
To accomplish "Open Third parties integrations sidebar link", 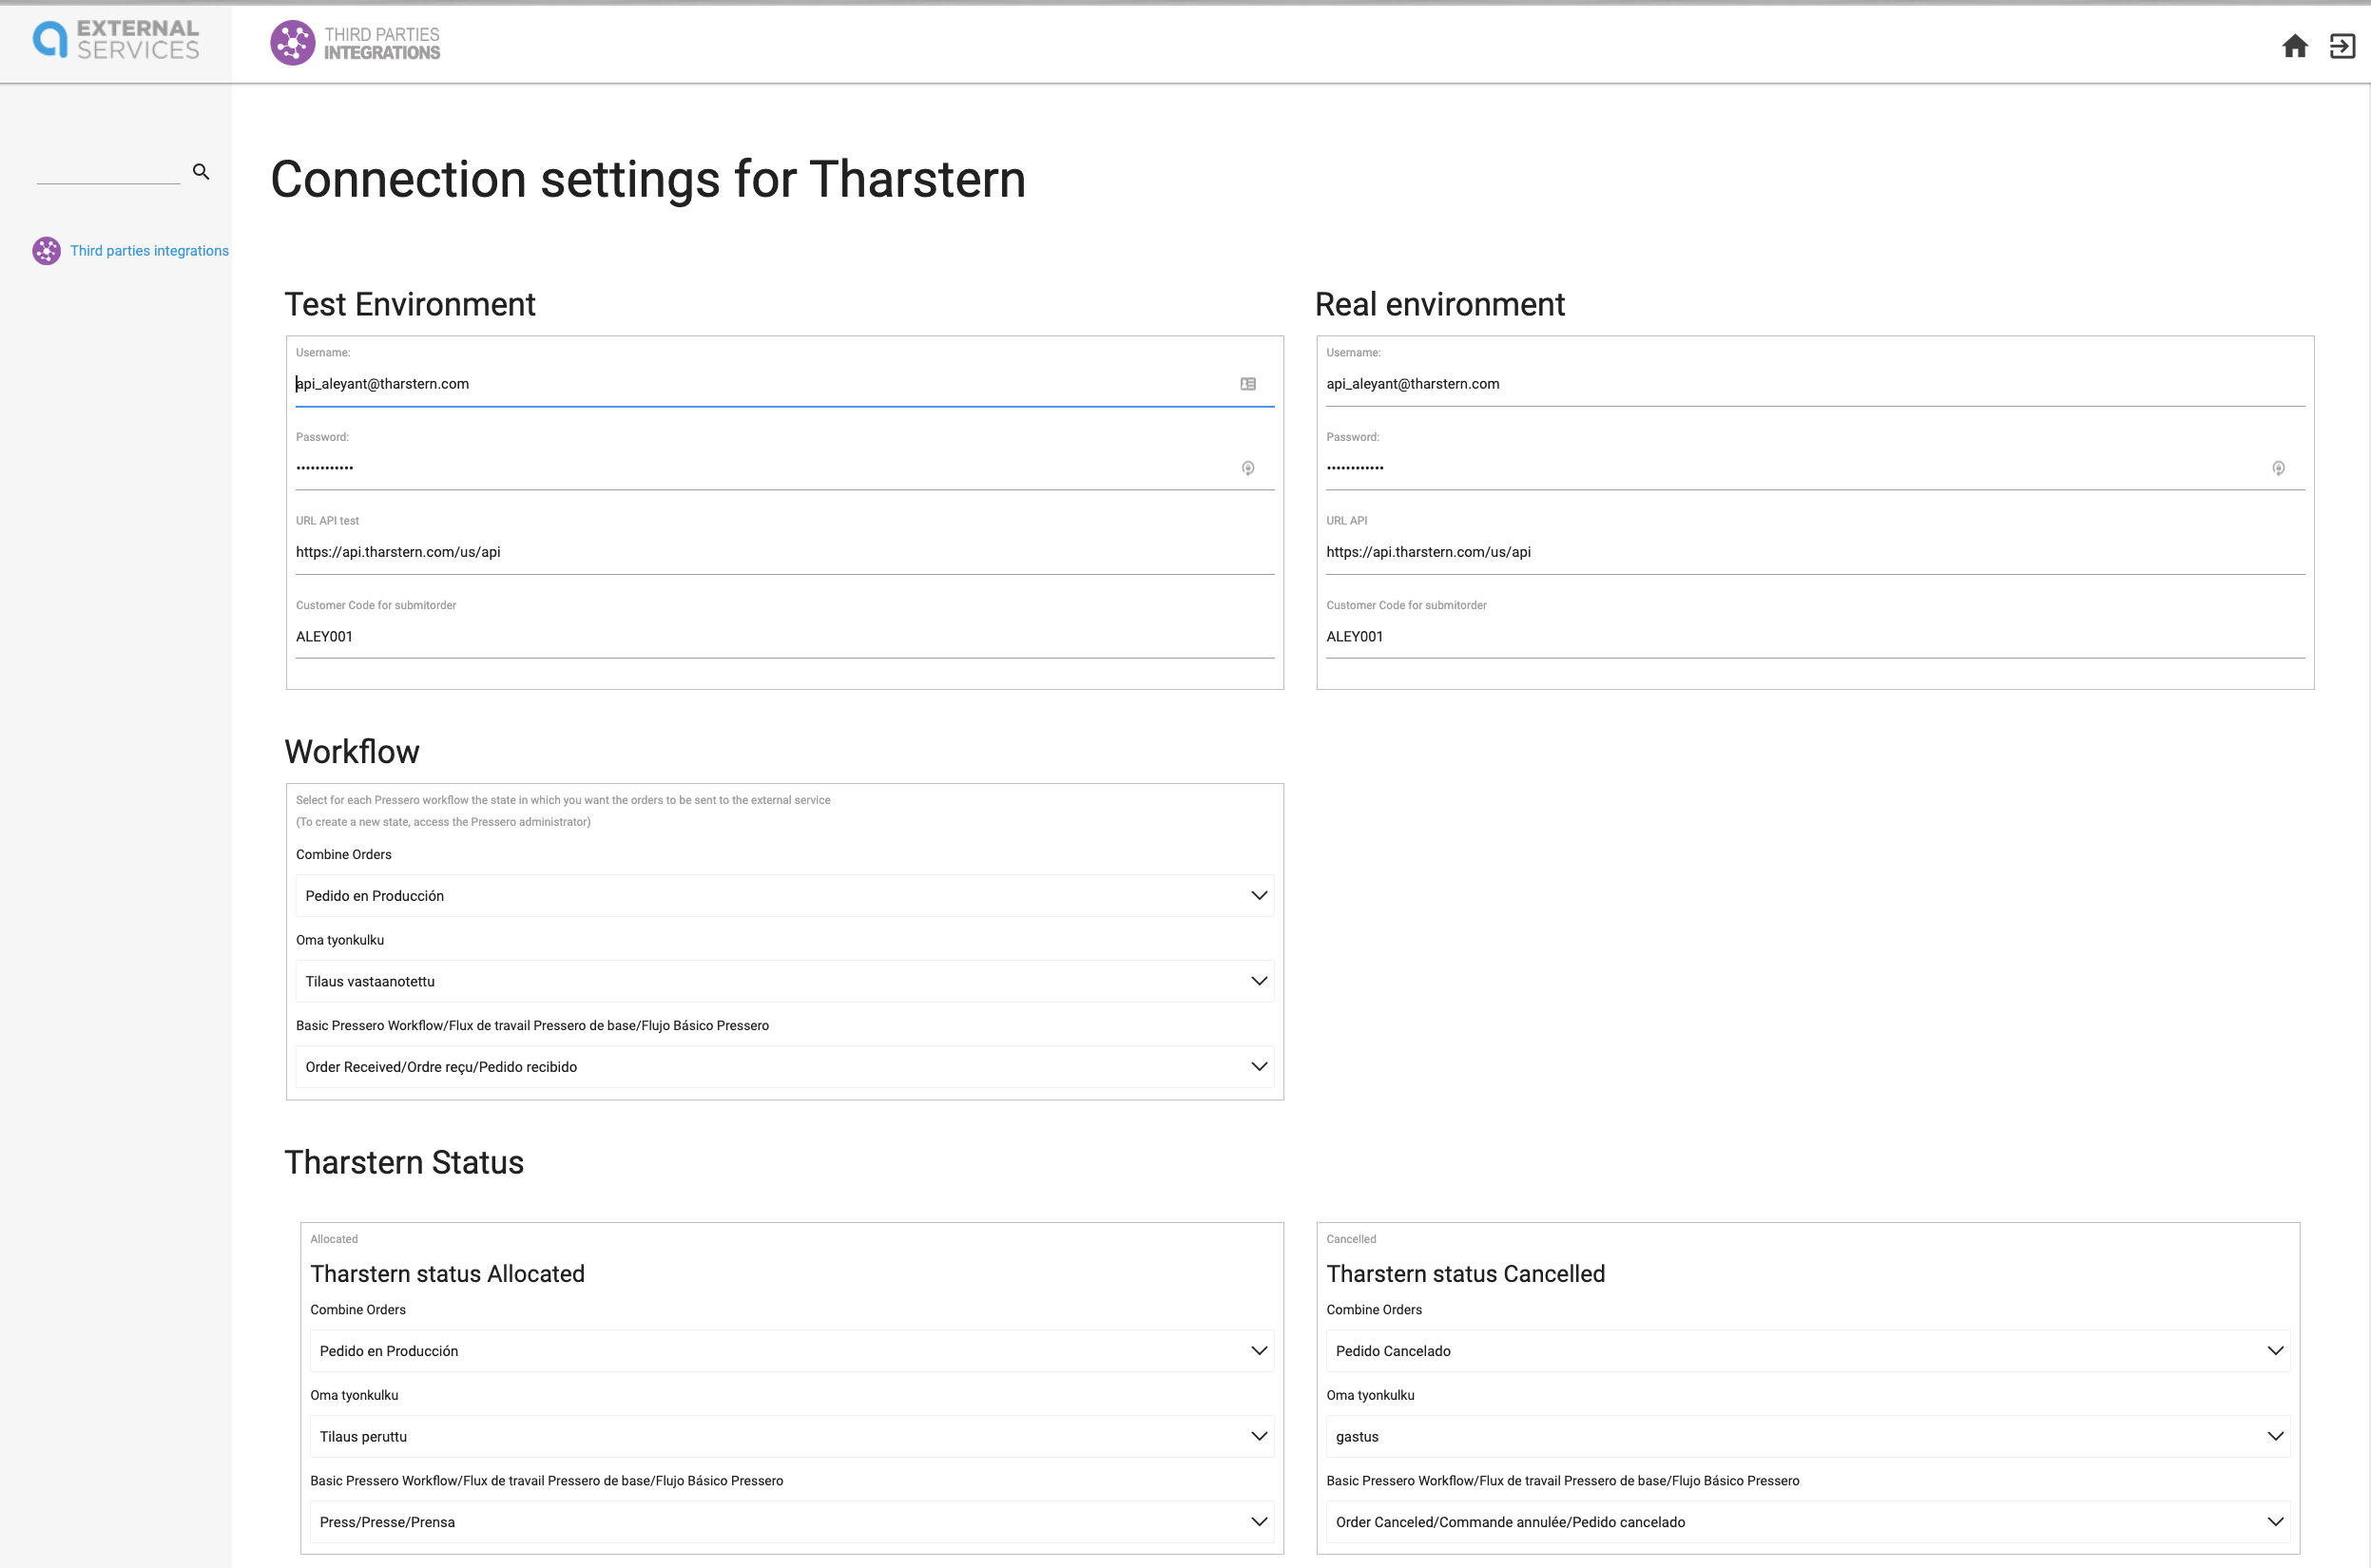I will coord(149,251).
